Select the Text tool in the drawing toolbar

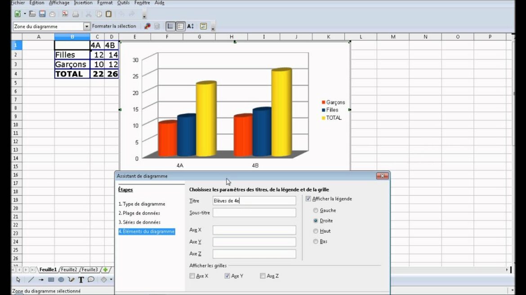pyautogui.click(x=81, y=279)
